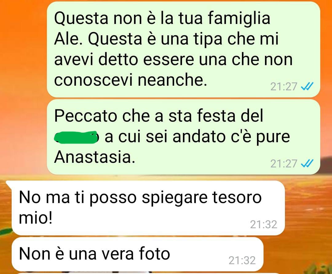Tap received message 'No ma ti posso spiegare'
332x274 pixels.
[148, 208]
